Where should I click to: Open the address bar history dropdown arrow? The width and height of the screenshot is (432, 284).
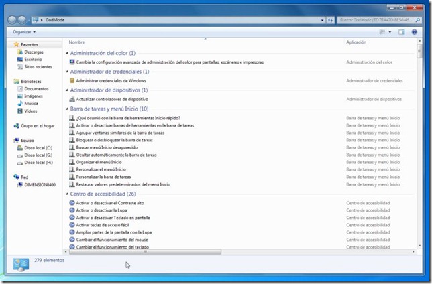point(322,20)
